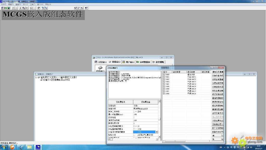Open the 工具(T) menu
Screen dimensions: 266x150
[x=32, y=4]
